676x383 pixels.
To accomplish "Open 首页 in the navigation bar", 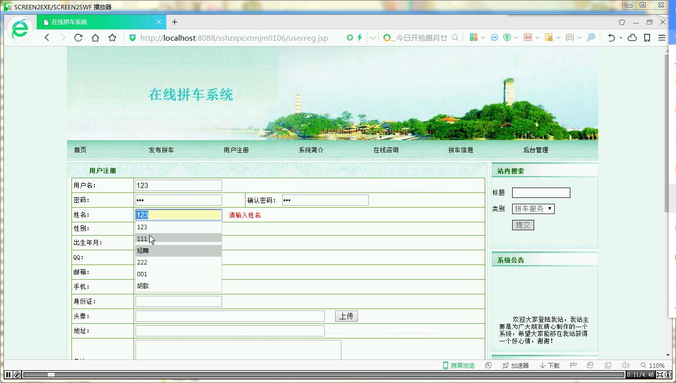I will pyautogui.click(x=80, y=150).
